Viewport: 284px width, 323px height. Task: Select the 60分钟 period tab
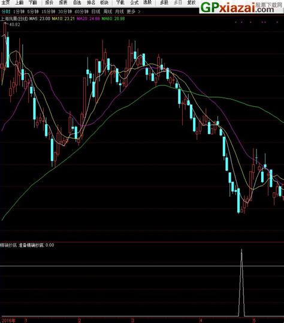pos(81,11)
